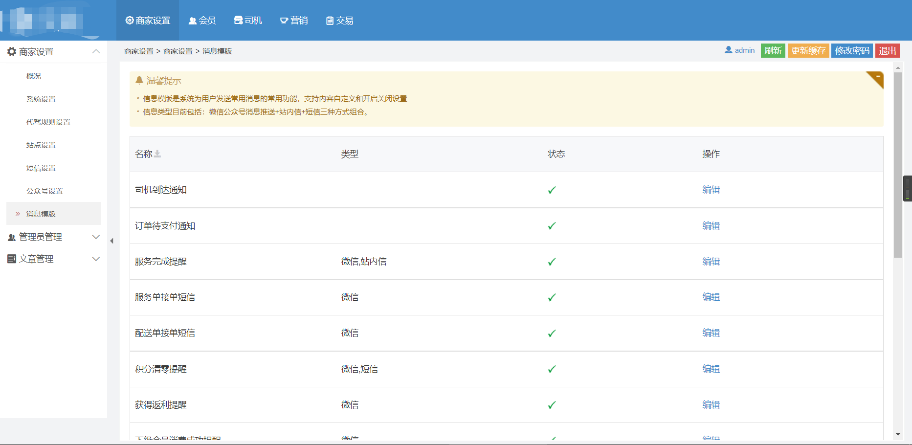912x445 pixels.
Task: Open the 营销 menu in top navigation
Action: point(294,20)
